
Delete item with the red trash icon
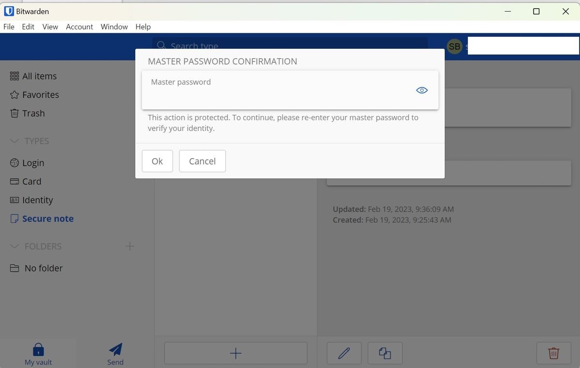point(554,353)
